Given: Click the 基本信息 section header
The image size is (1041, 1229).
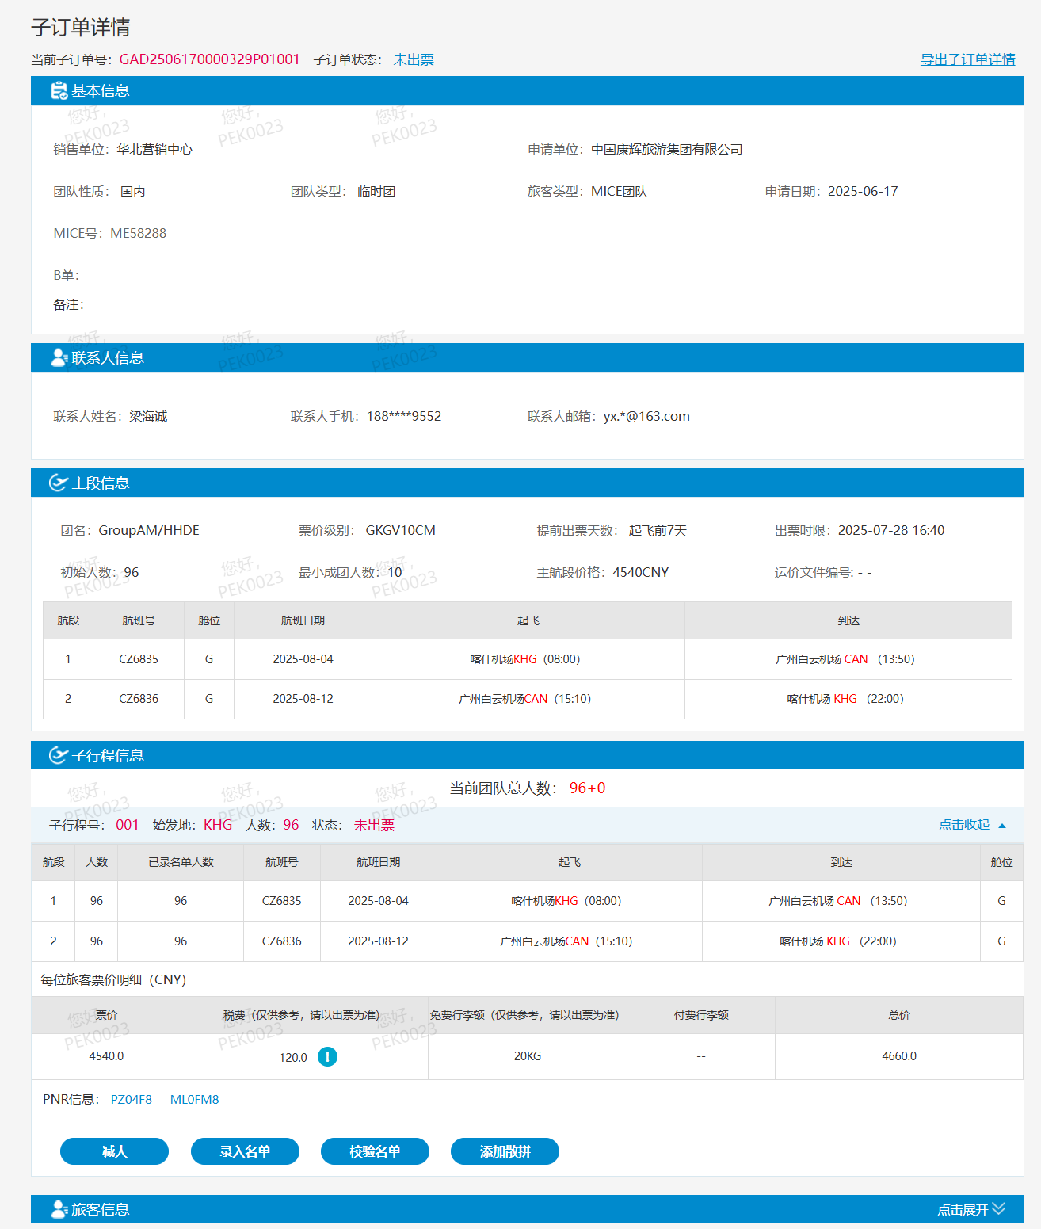Looking at the screenshot, I should 101,91.
